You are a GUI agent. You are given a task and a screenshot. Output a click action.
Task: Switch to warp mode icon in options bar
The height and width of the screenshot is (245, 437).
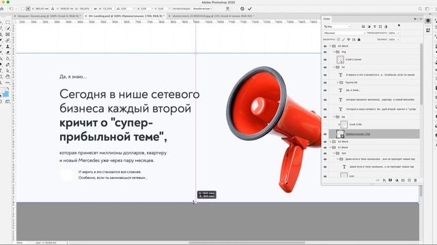tap(227, 9)
